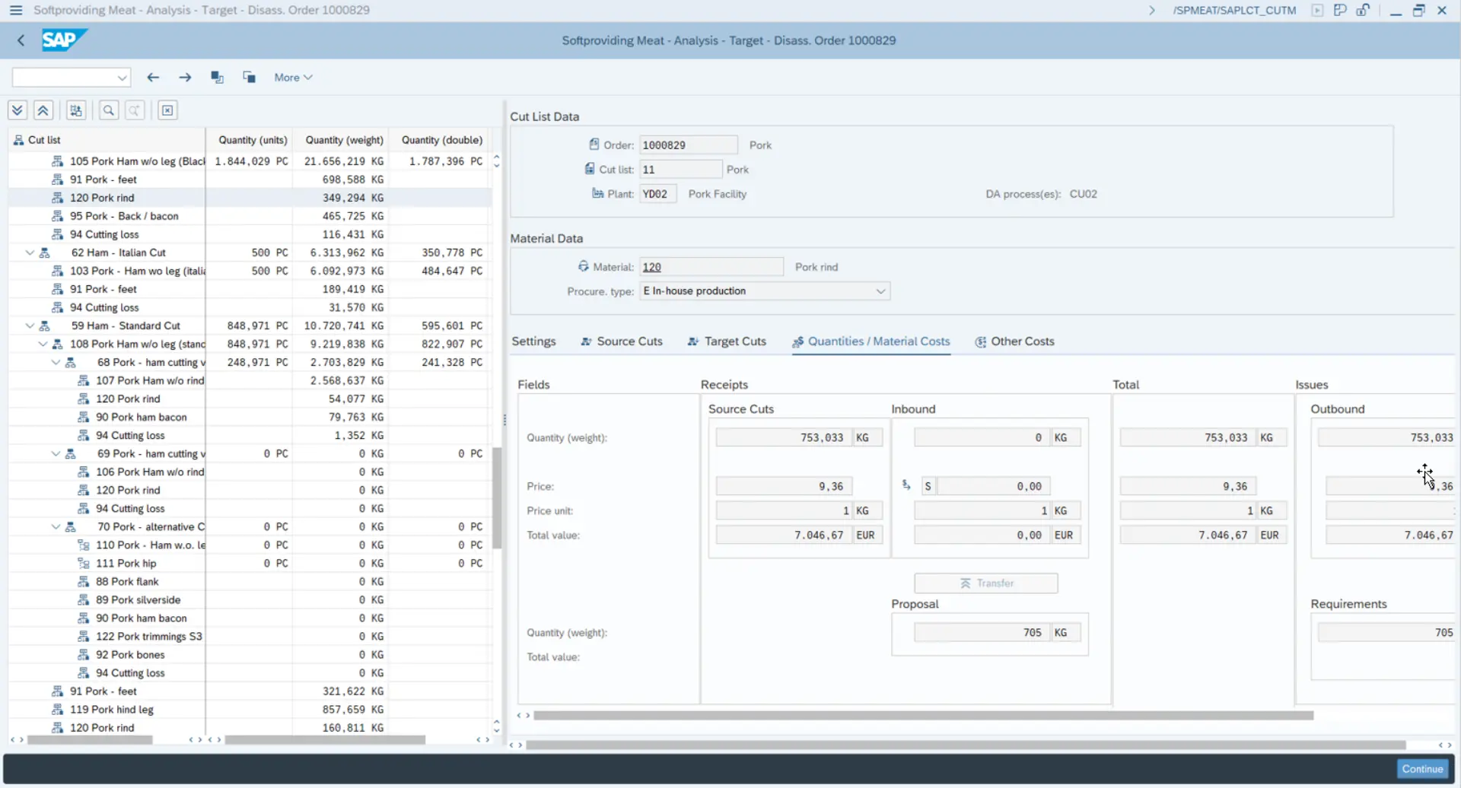Open the Other Costs tab
The width and height of the screenshot is (1461, 788).
(x=1015, y=342)
